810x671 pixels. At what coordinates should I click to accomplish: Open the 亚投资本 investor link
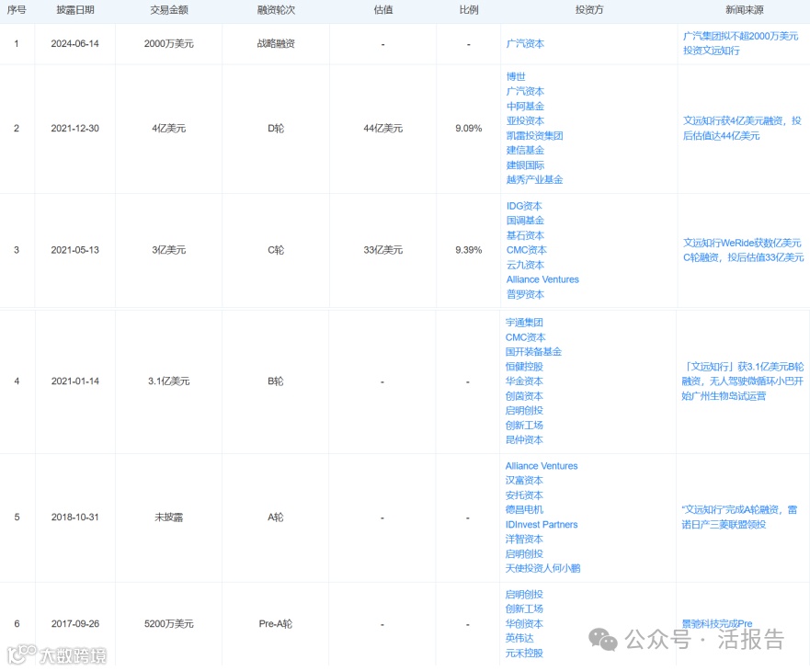(x=525, y=121)
